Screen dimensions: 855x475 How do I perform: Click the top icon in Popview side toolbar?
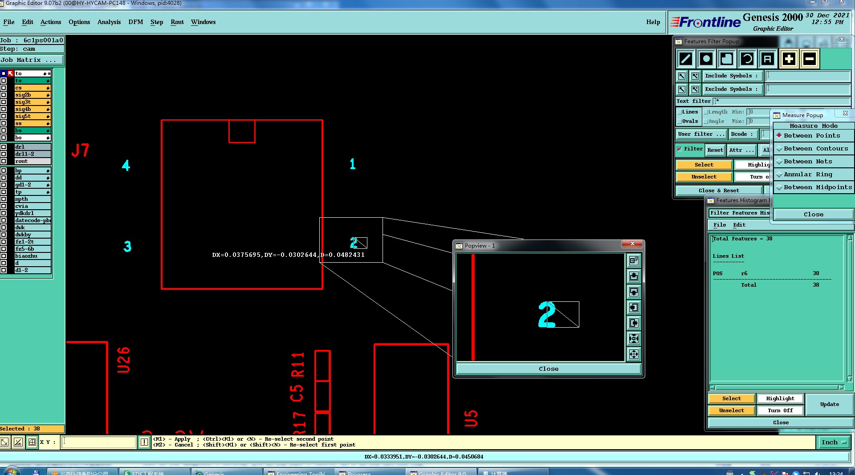634,260
